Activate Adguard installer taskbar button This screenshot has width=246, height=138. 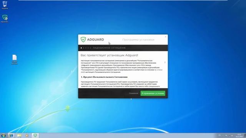[35, 135]
